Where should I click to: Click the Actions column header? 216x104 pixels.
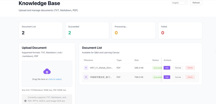(x=167, y=60)
